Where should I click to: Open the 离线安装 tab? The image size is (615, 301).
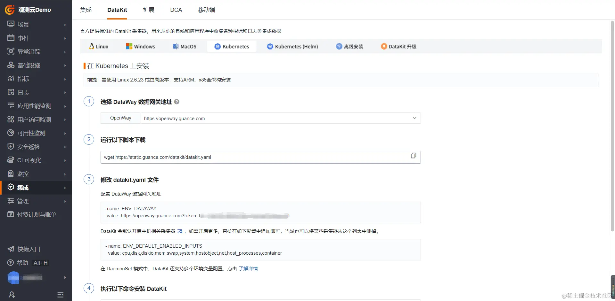(x=349, y=46)
